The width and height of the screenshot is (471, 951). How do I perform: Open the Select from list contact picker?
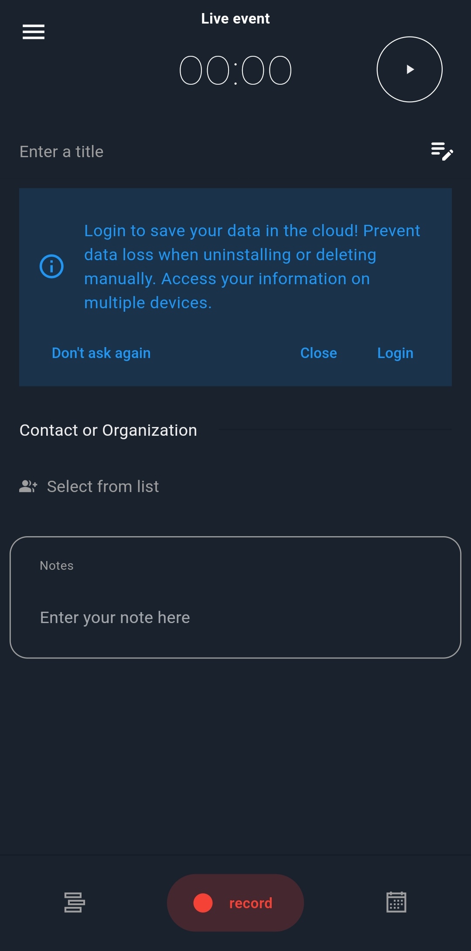coord(103,486)
